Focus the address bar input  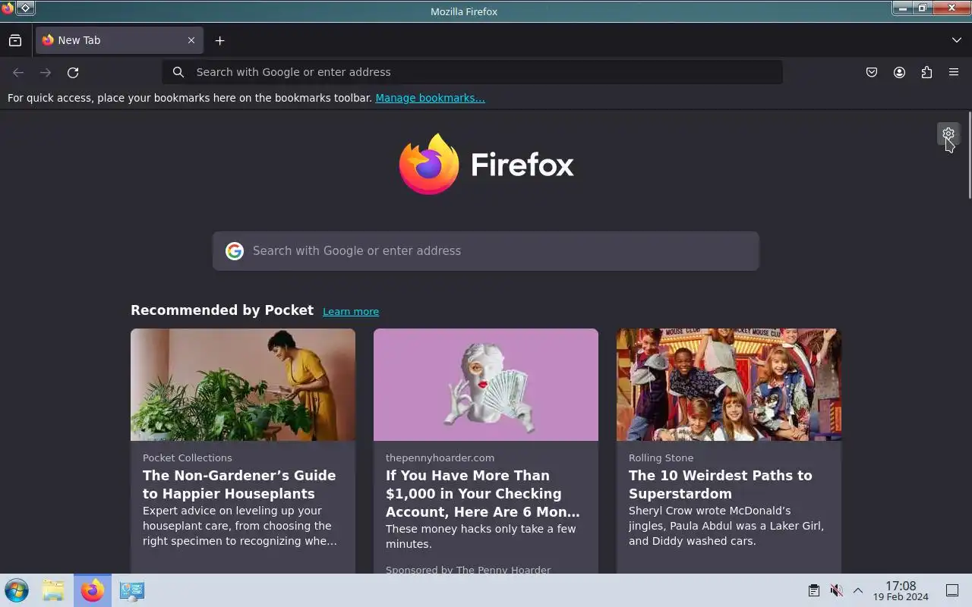472,72
